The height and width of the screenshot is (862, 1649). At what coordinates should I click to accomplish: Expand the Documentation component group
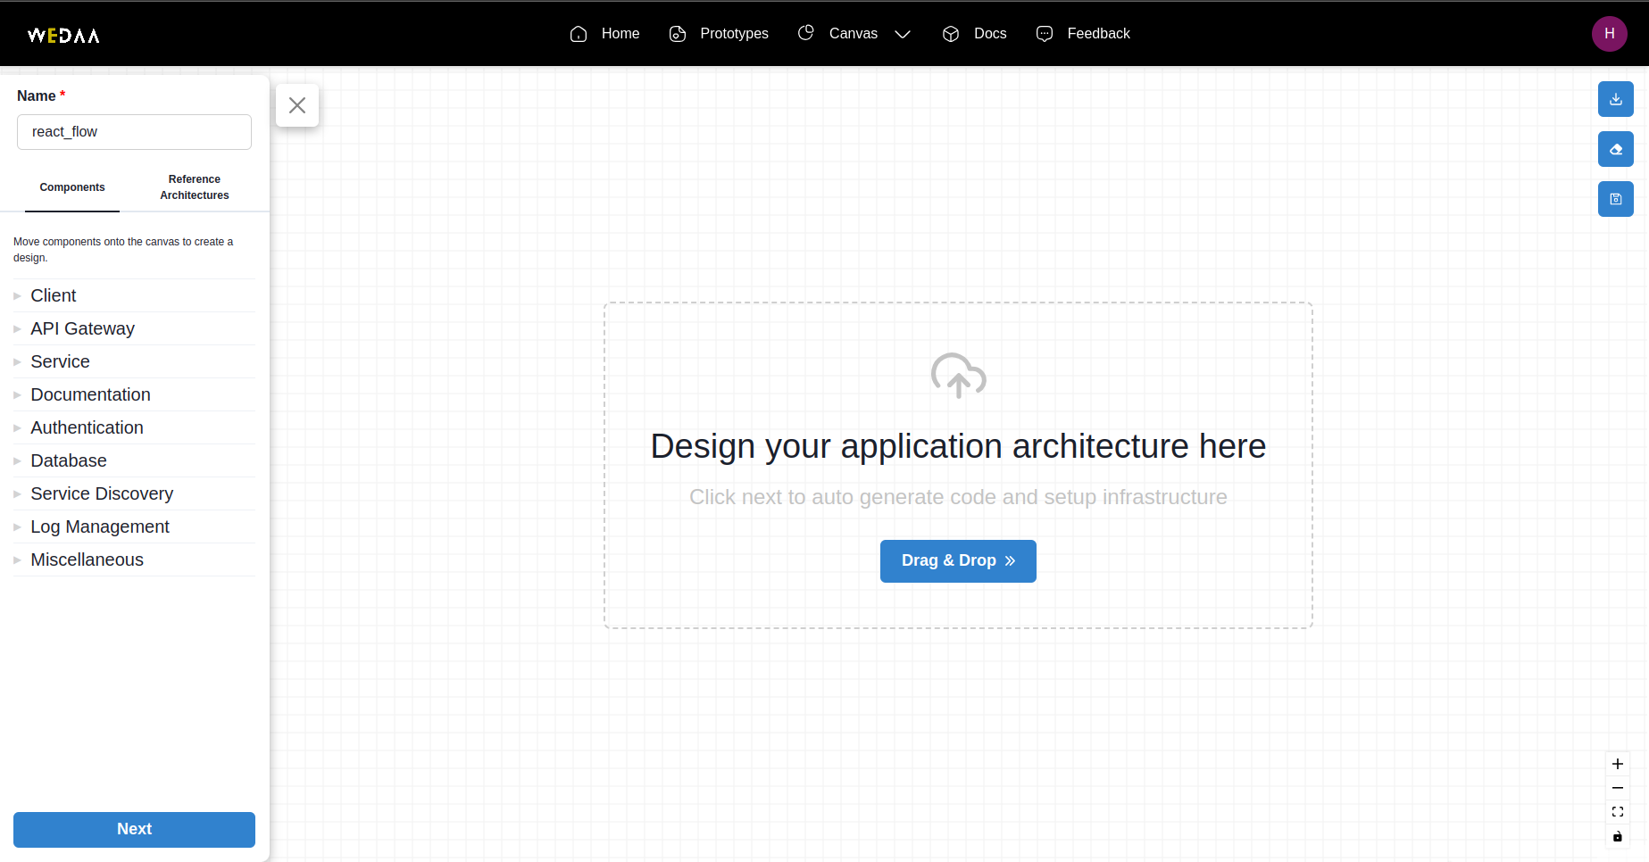[x=134, y=394]
